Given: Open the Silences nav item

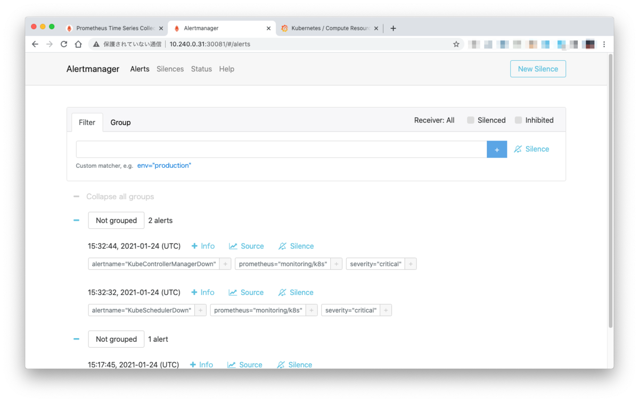Looking at the screenshot, I should 170,69.
